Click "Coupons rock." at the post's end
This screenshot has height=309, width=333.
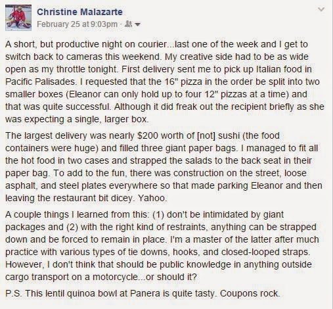(x=250, y=293)
